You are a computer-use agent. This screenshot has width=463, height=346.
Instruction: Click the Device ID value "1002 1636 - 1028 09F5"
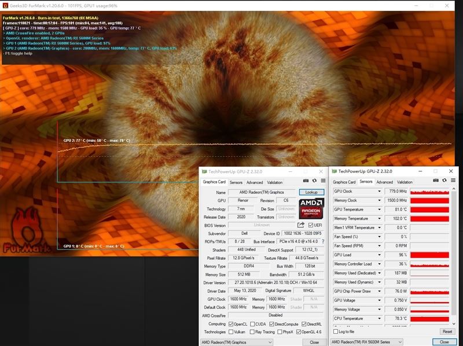pyautogui.click(x=303, y=234)
